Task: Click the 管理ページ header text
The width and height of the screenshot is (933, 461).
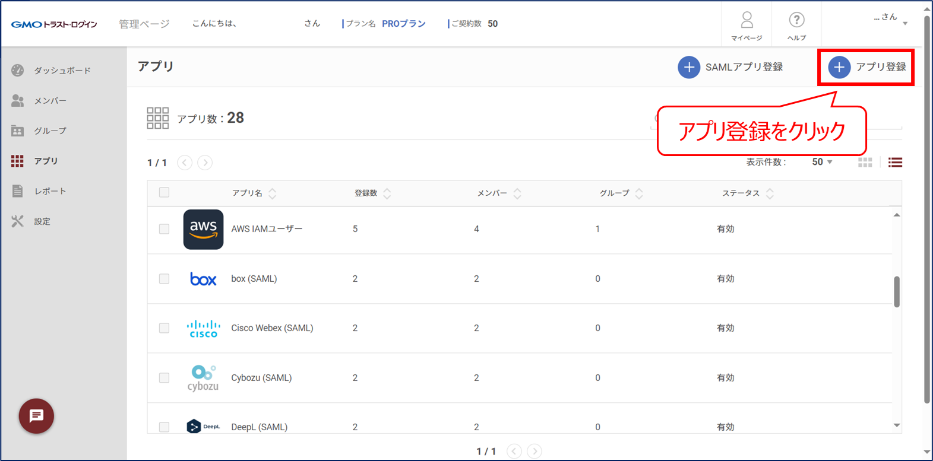Action: [x=144, y=24]
